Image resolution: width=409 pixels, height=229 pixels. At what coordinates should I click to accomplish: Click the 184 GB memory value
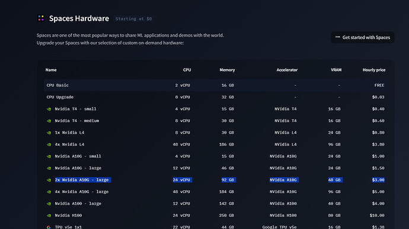click(x=226, y=192)
